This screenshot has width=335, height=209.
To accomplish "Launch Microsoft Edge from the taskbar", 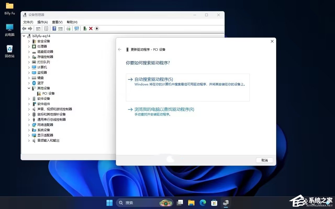I will click(203, 203).
